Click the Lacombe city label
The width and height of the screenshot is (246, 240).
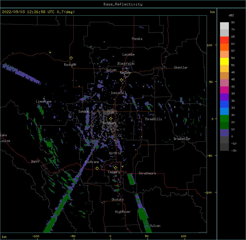point(128,54)
